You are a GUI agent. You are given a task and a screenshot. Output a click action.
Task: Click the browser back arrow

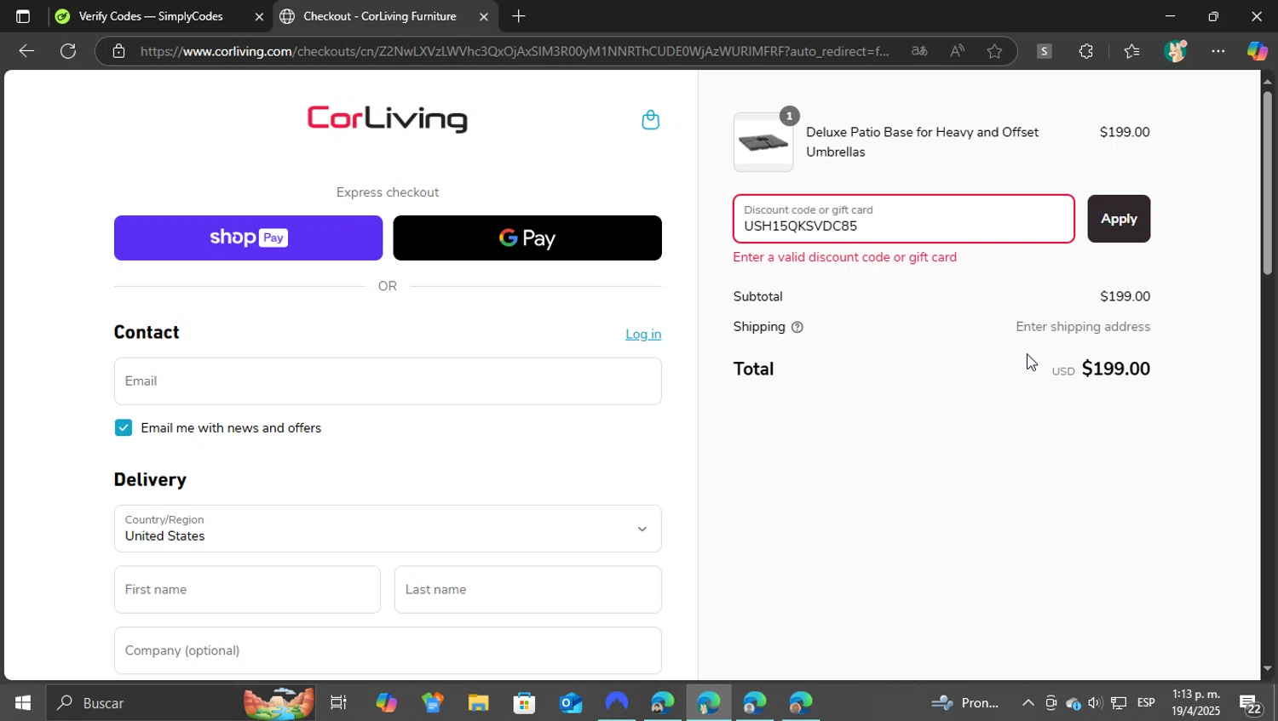[26, 51]
